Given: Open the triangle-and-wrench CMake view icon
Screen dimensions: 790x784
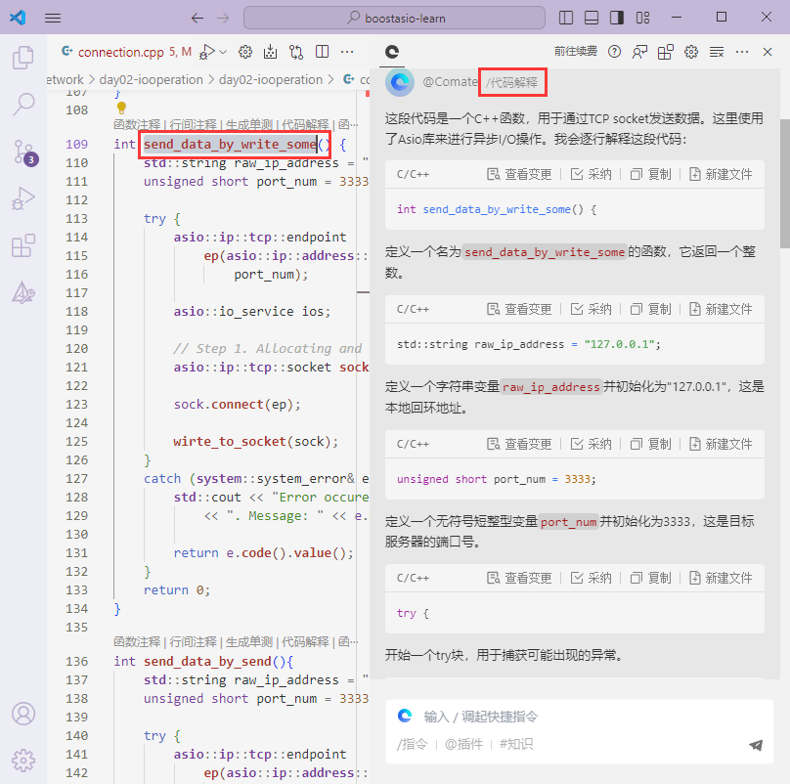Looking at the screenshot, I should click(23, 292).
